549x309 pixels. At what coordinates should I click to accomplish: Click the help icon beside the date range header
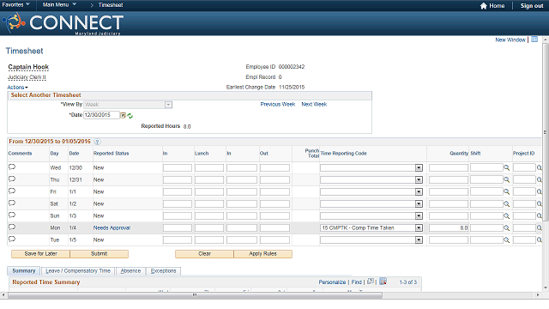(97, 142)
